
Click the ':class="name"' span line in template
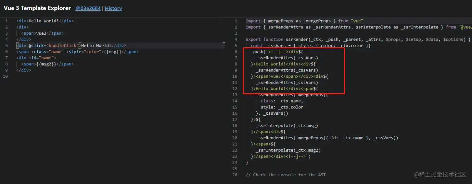[x=77, y=52]
